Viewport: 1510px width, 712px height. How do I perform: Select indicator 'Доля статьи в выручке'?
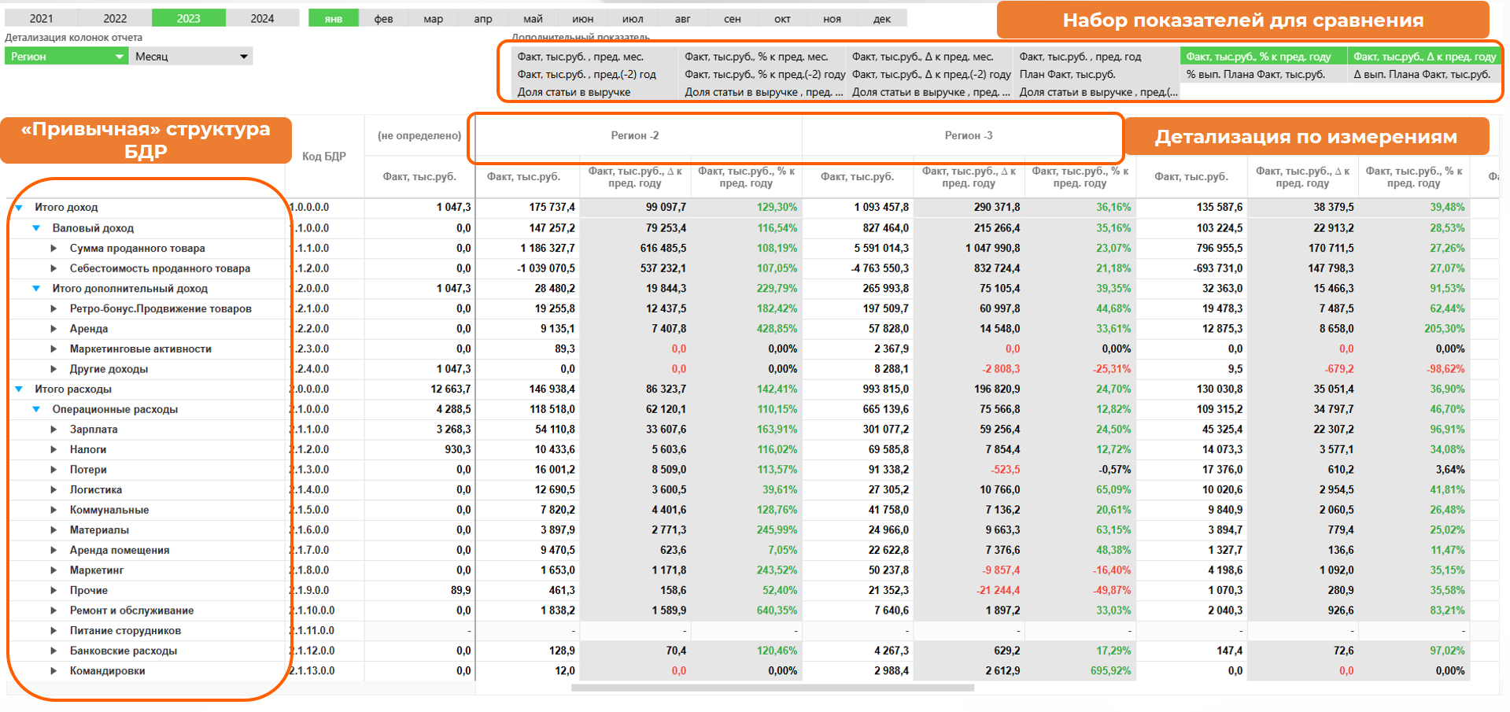coord(594,92)
